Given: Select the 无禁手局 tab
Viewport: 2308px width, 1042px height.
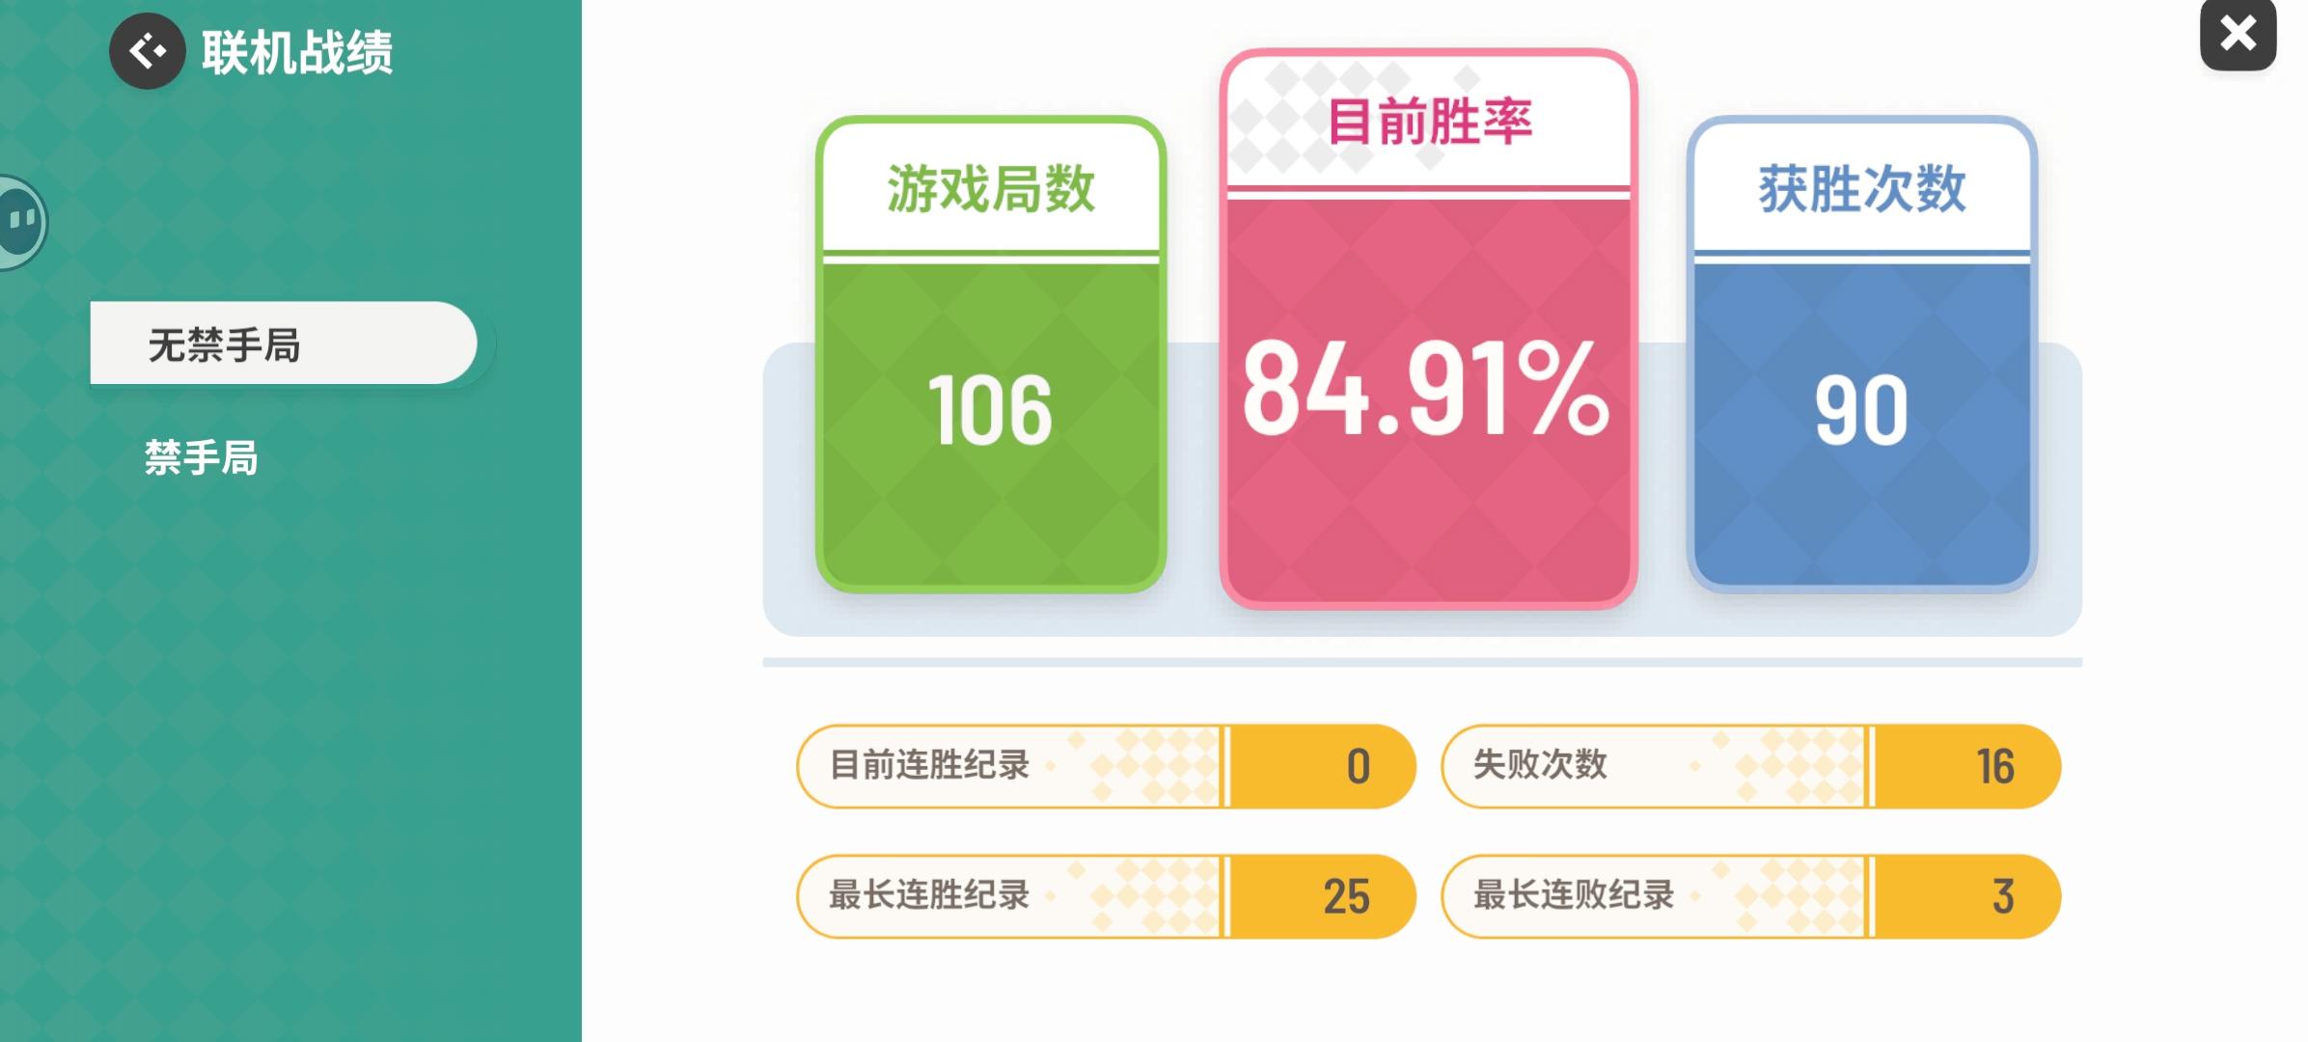Looking at the screenshot, I should [283, 343].
